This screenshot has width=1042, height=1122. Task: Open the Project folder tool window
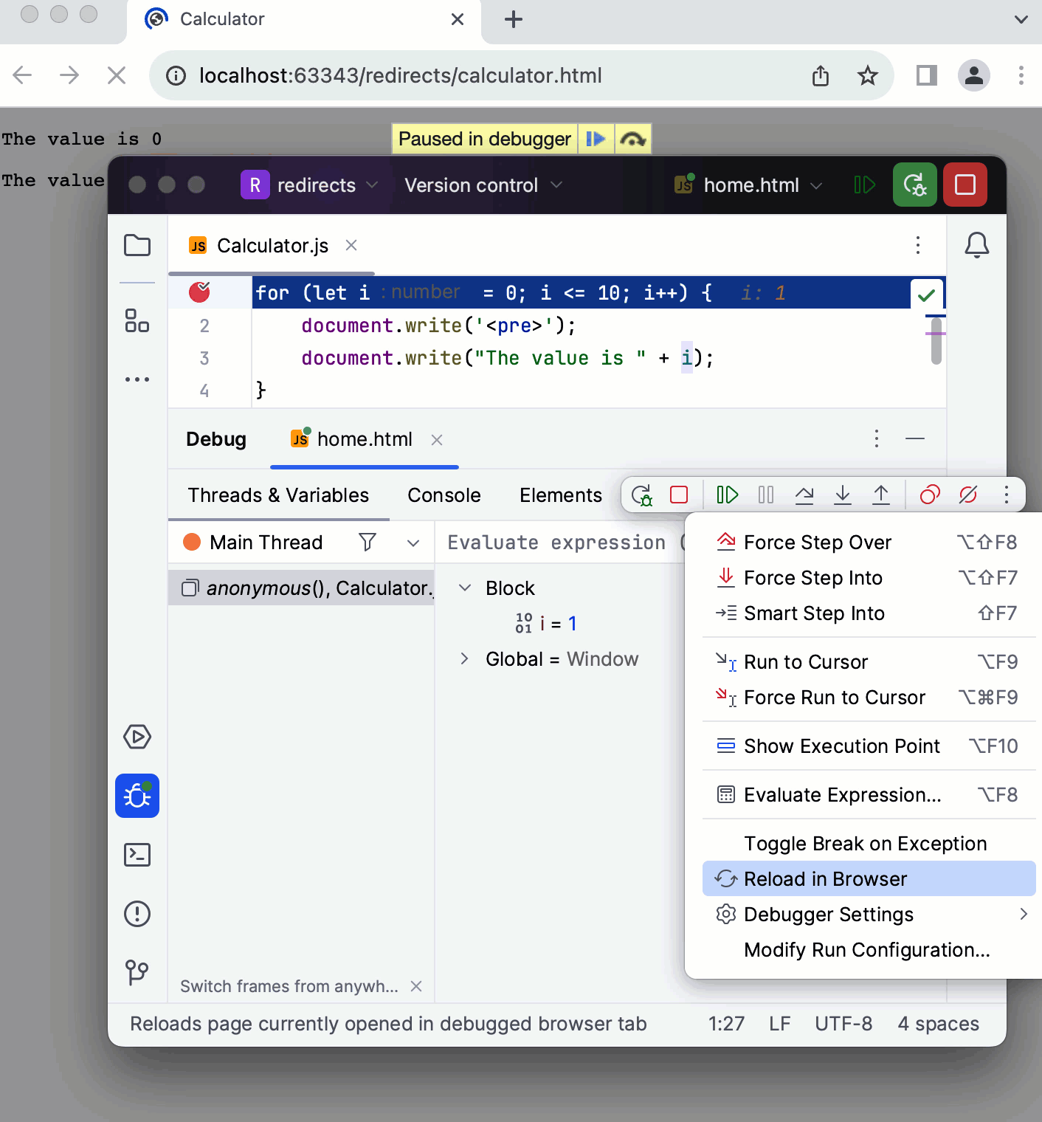coord(137,245)
